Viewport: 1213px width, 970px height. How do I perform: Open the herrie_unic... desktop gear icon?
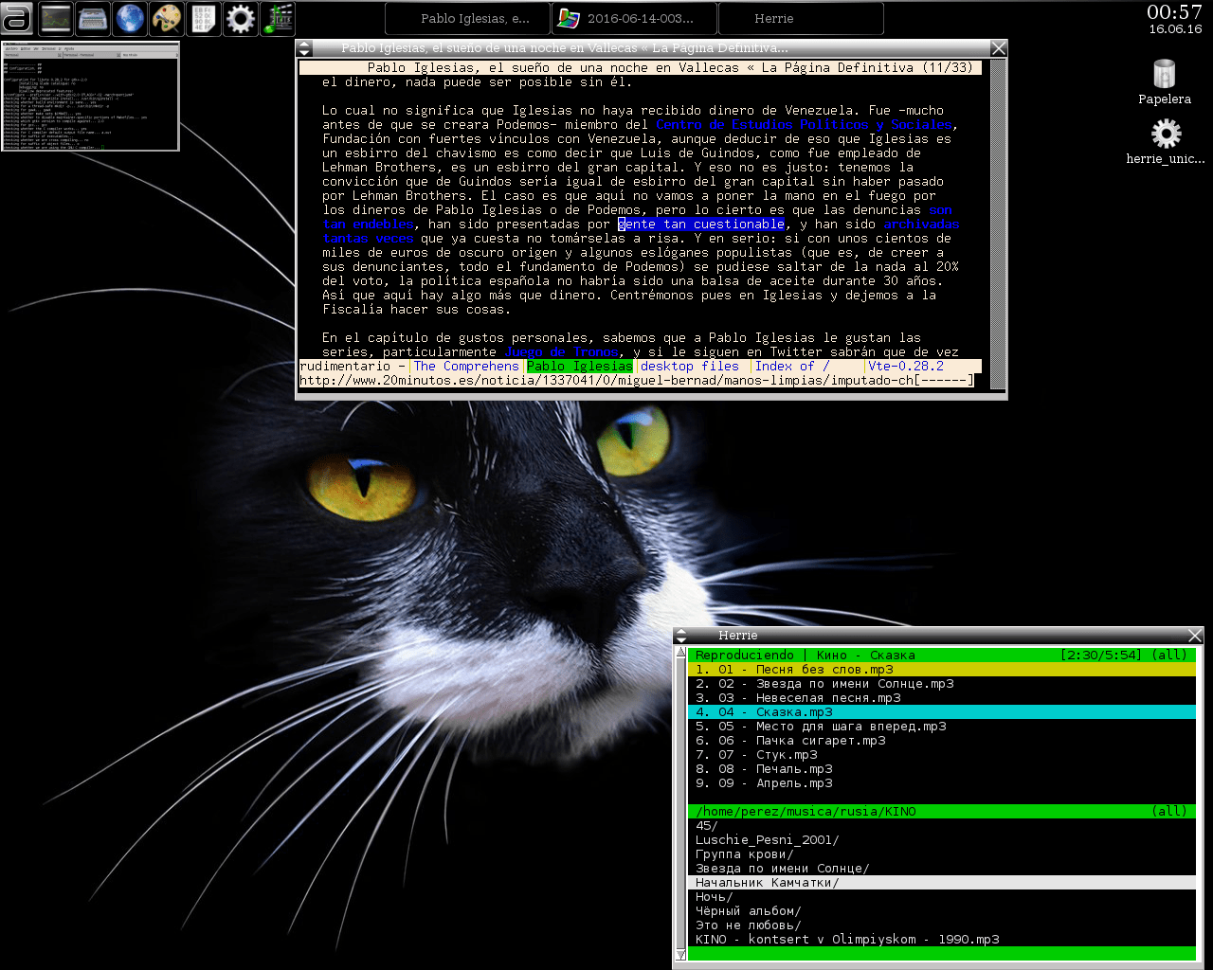1166,142
